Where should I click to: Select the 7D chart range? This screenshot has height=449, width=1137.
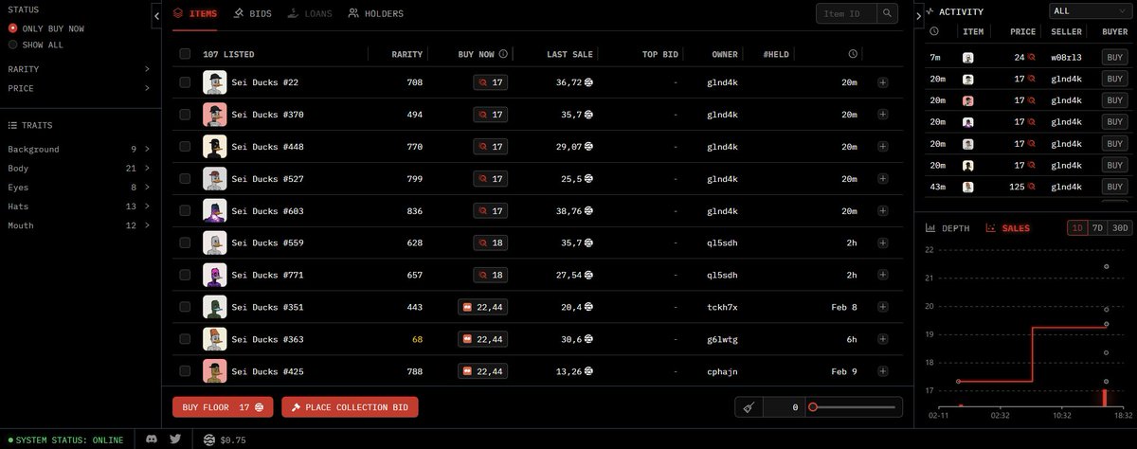click(x=1098, y=228)
